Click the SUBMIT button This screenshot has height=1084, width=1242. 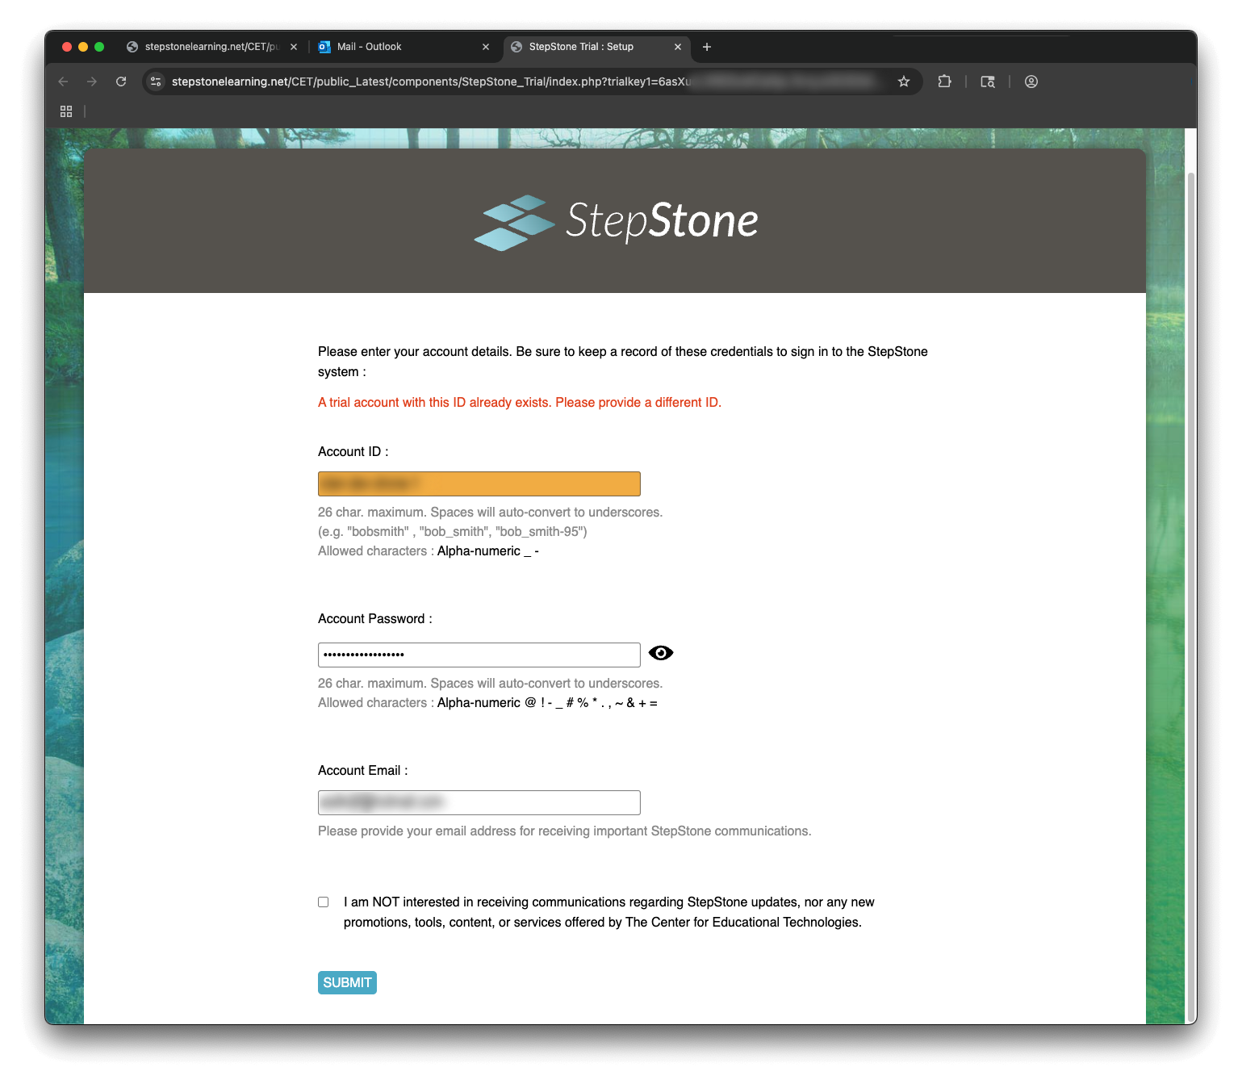[x=347, y=982]
